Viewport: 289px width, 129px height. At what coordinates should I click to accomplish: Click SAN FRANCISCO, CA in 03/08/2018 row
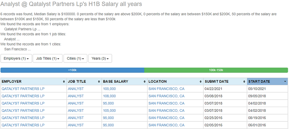[166, 96]
